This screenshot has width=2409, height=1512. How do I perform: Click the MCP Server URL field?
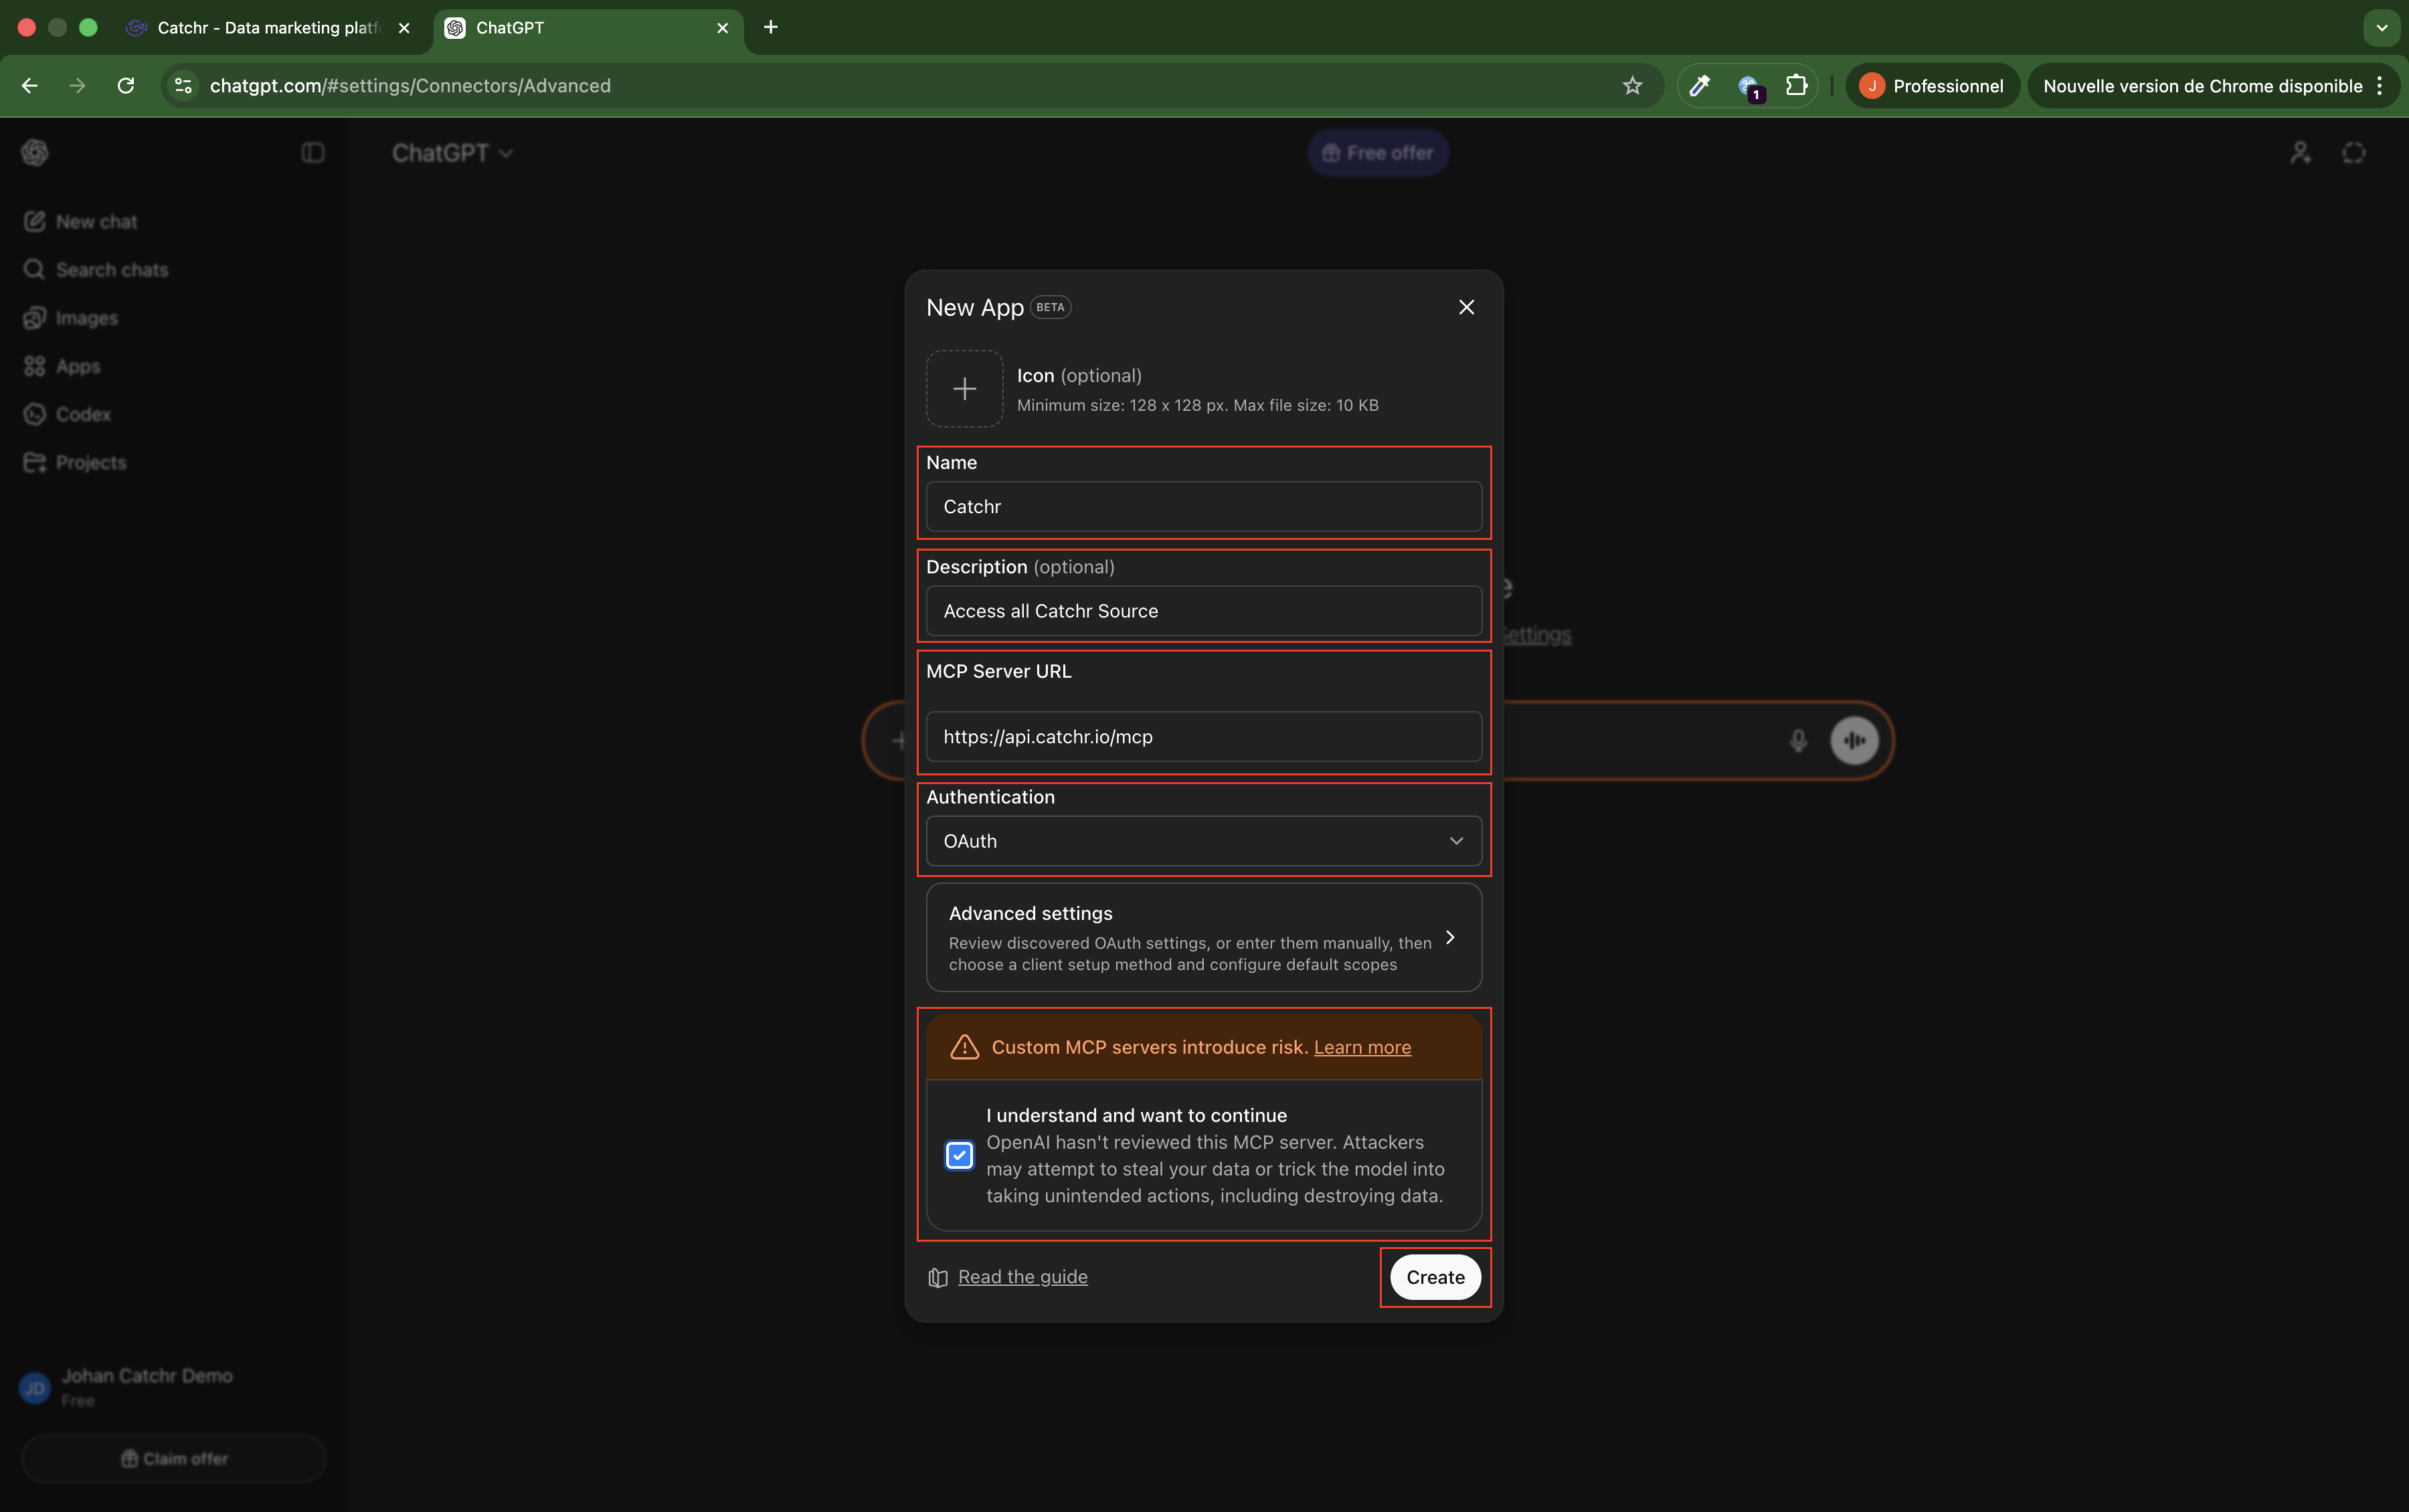pos(1203,737)
